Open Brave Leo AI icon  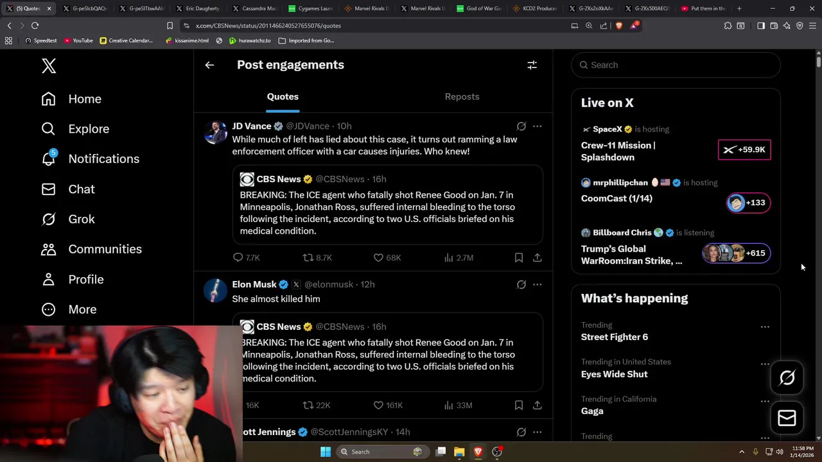(x=787, y=26)
